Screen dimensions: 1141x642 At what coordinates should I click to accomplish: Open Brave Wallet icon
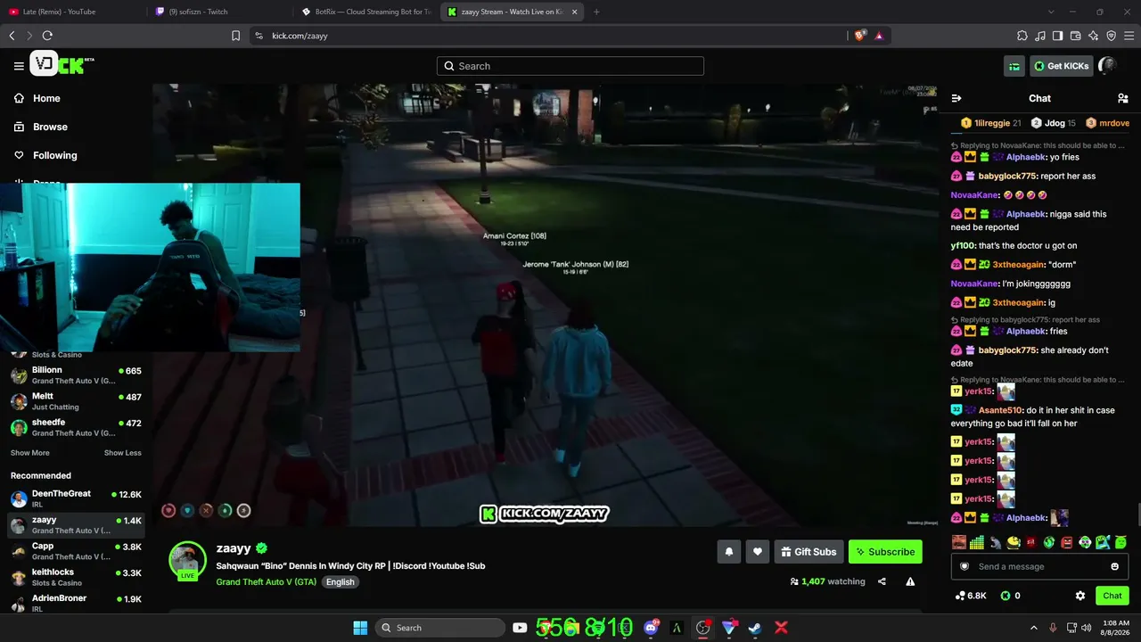[1076, 36]
